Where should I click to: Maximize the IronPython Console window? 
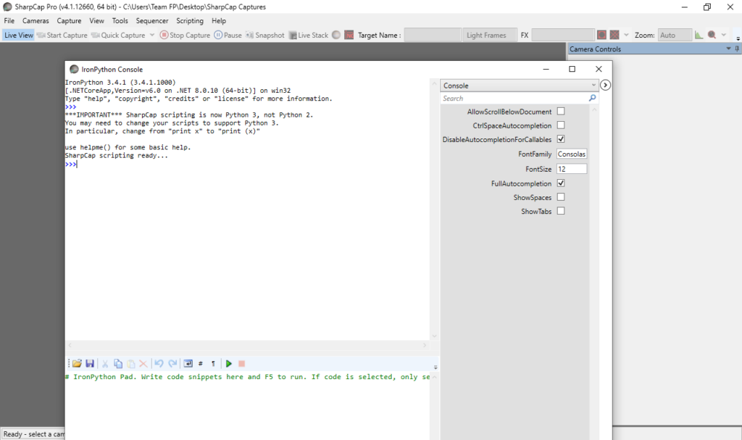[x=572, y=69]
